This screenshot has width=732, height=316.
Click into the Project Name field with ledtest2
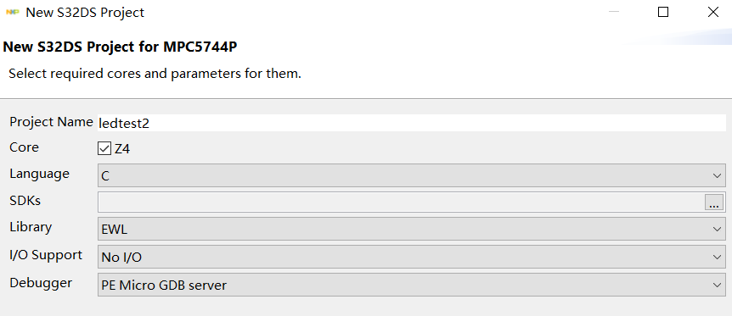(411, 123)
